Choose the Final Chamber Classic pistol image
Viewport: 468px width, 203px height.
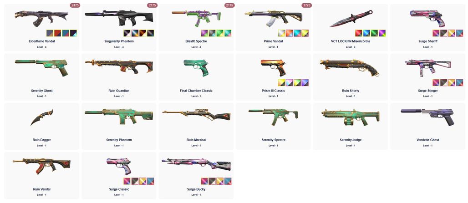196,67
